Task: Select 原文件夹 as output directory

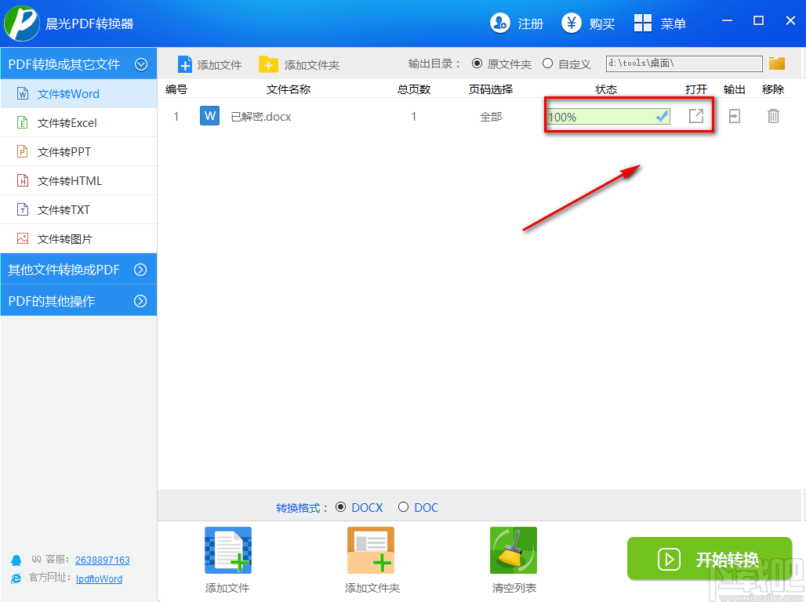Action: coord(477,63)
